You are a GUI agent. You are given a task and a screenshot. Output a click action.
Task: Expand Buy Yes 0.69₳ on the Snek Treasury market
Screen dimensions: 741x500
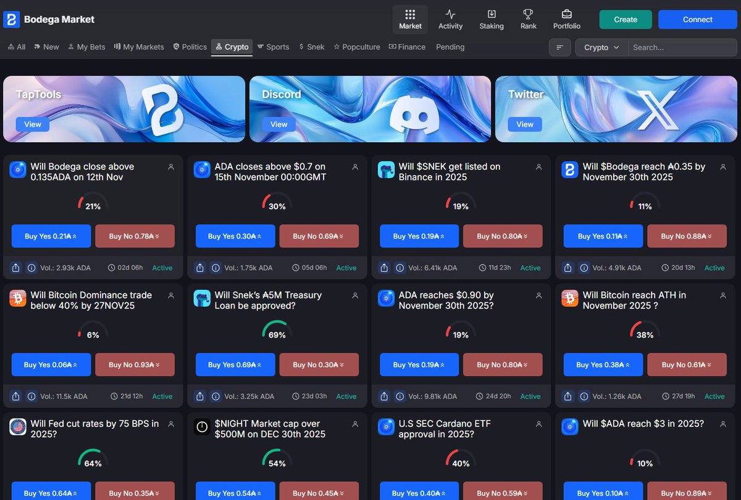(x=261, y=365)
